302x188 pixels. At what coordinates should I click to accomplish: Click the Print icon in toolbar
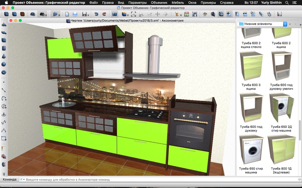point(75,14)
